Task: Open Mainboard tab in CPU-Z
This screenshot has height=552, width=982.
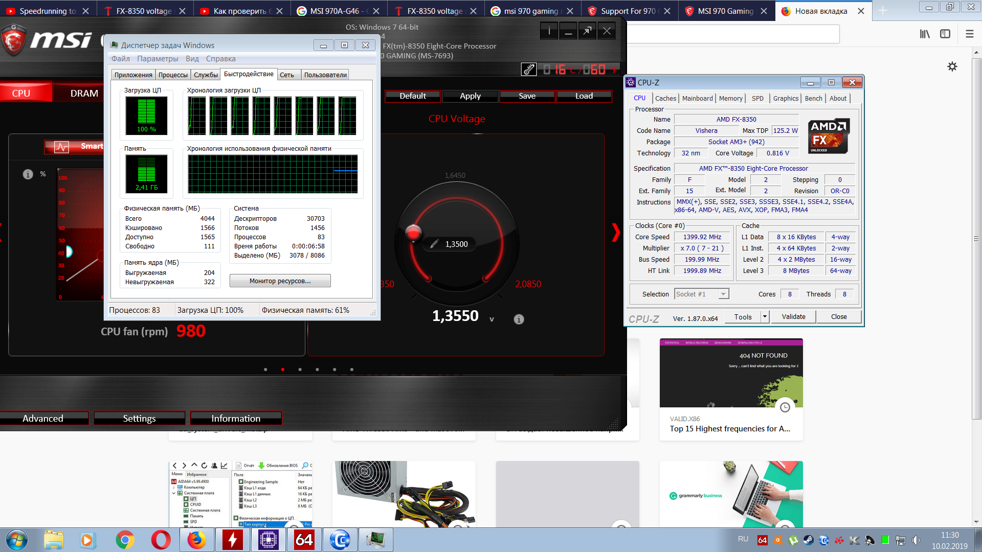Action: coord(697,99)
